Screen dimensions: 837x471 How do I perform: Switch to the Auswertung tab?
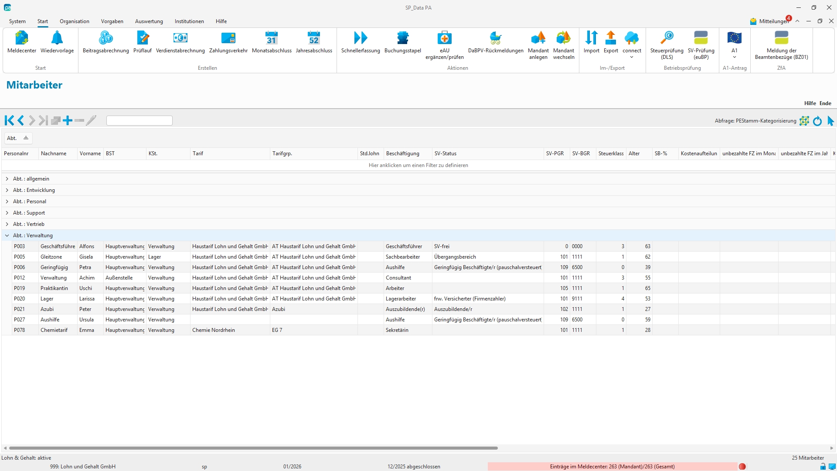pos(149,21)
